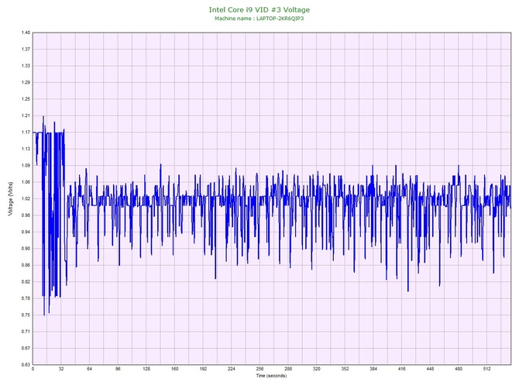Click the 384 tick on the time axis
519x389 pixels.
(x=373, y=369)
